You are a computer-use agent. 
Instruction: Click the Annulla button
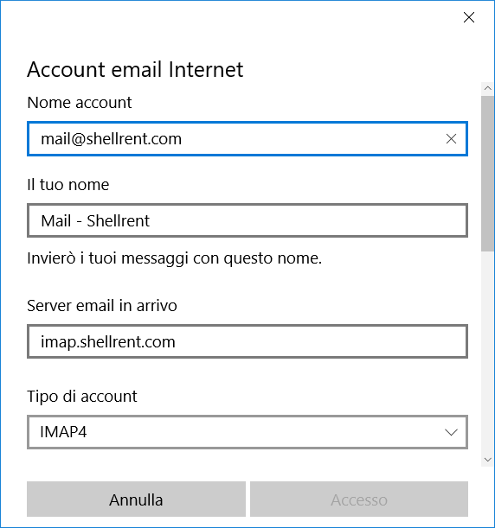pyautogui.click(x=136, y=499)
